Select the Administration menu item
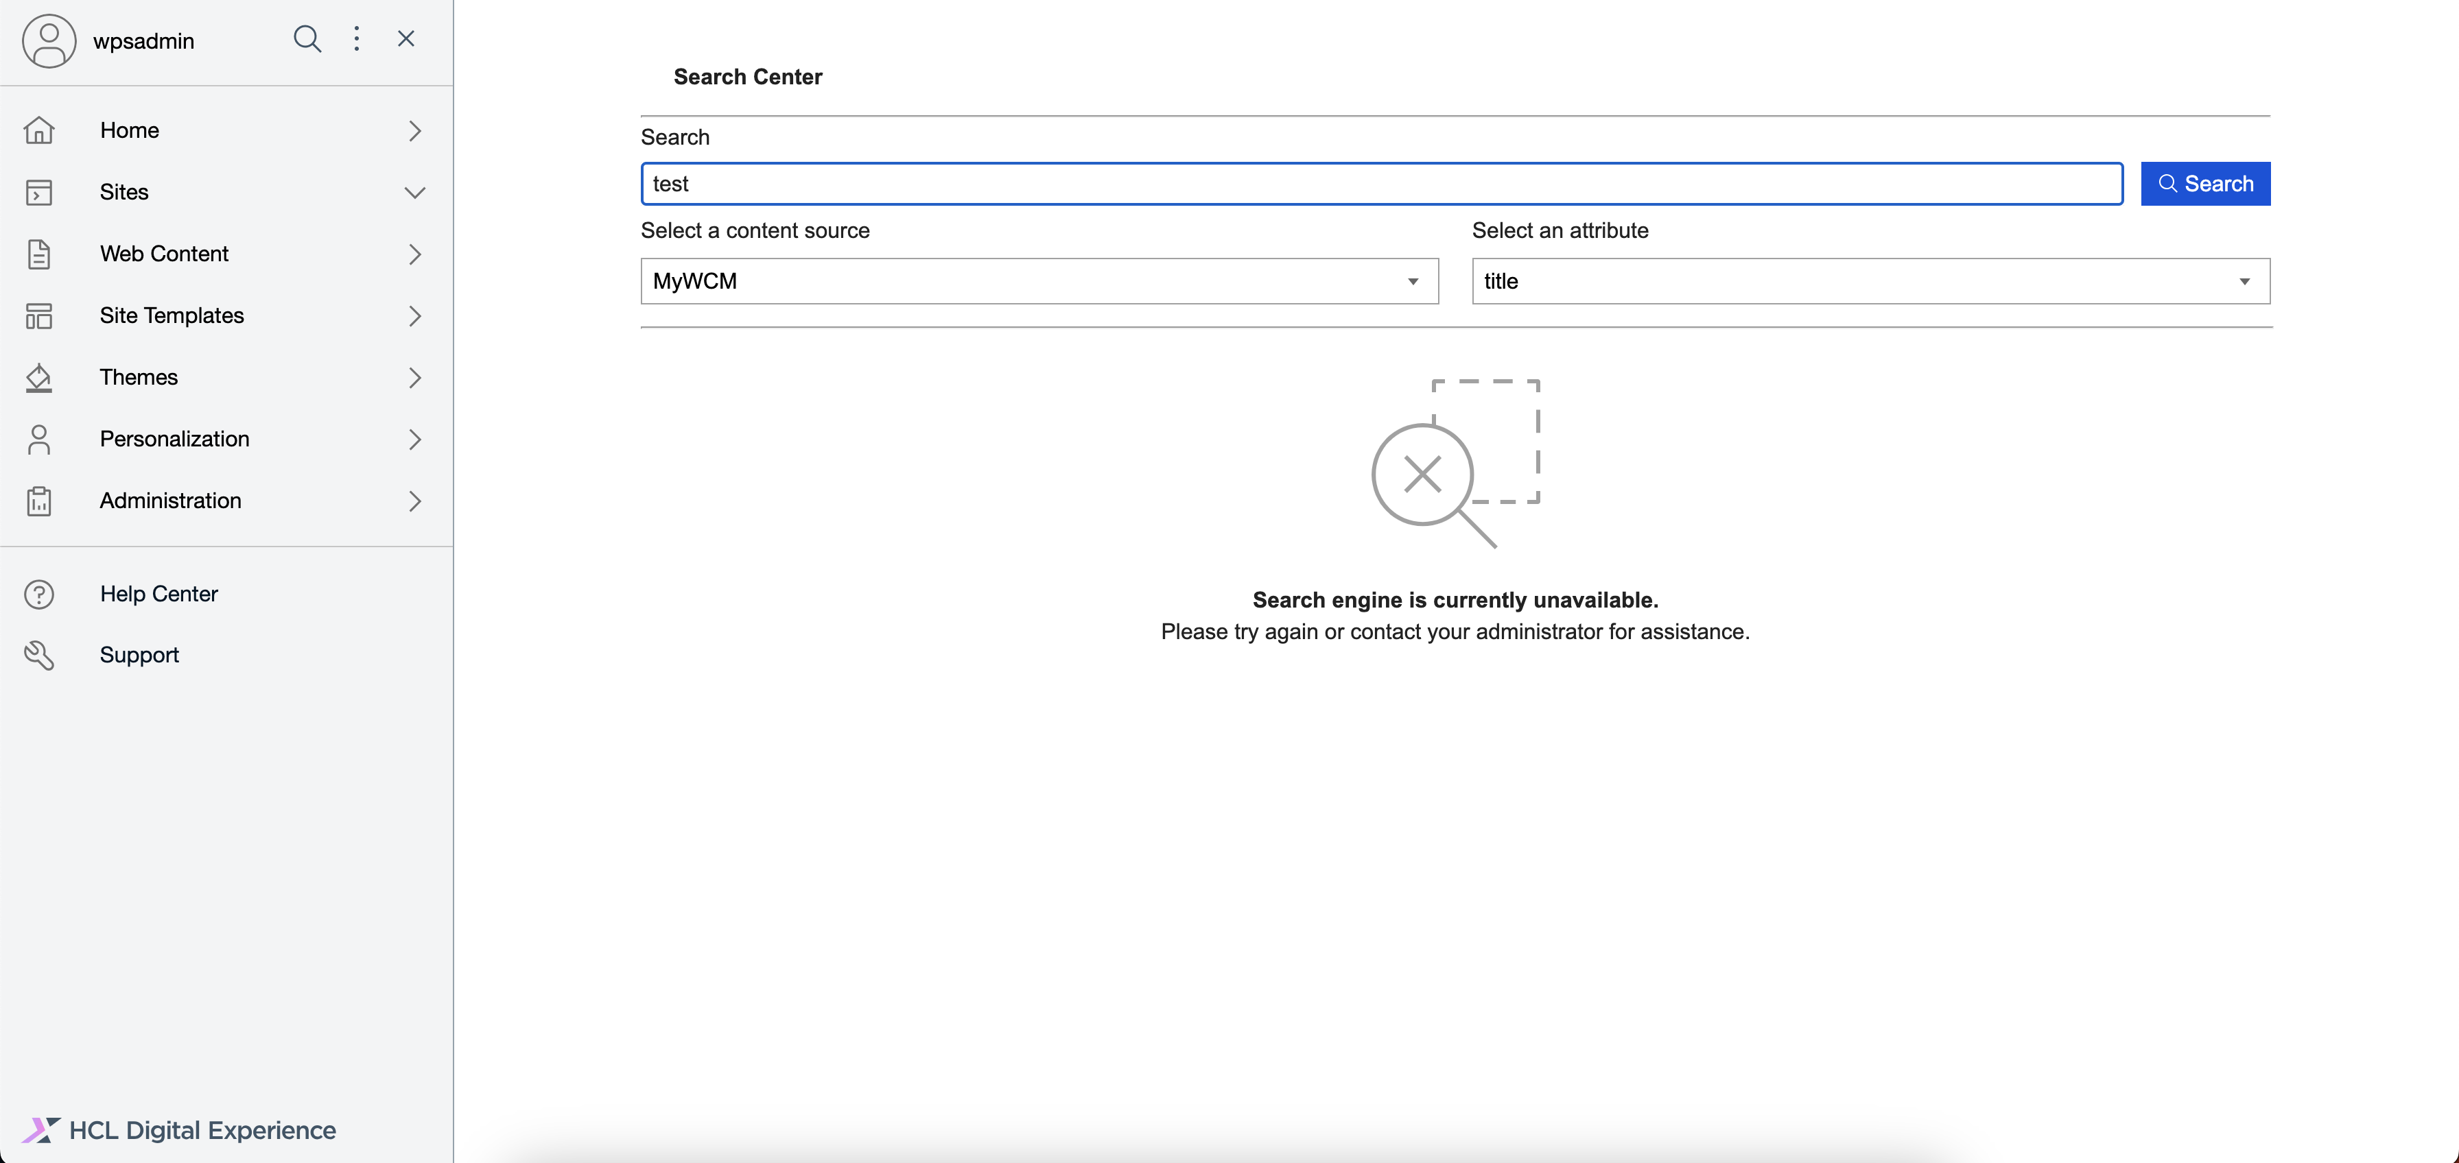 click(170, 501)
